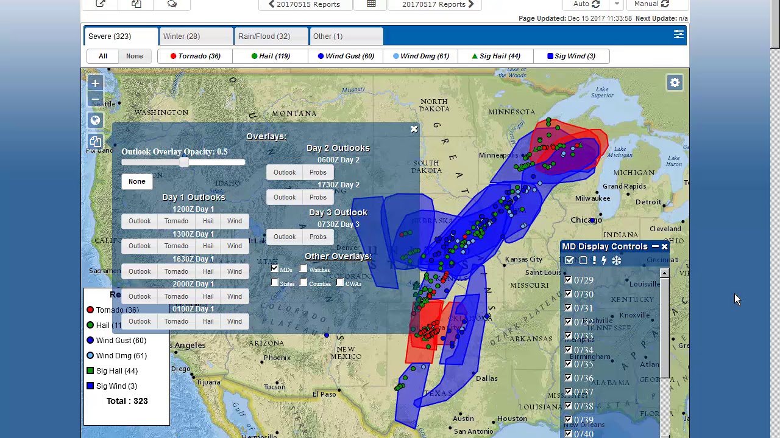Show 0100Z Day 1 Outlook overlay
The width and height of the screenshot is (780, 438).
pos(140,321)
